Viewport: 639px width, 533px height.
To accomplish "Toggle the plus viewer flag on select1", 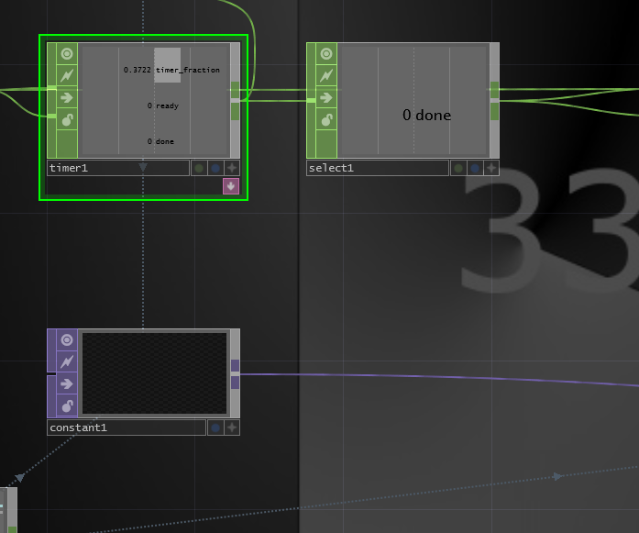I will pyautogui.click(x=491, y=168).
